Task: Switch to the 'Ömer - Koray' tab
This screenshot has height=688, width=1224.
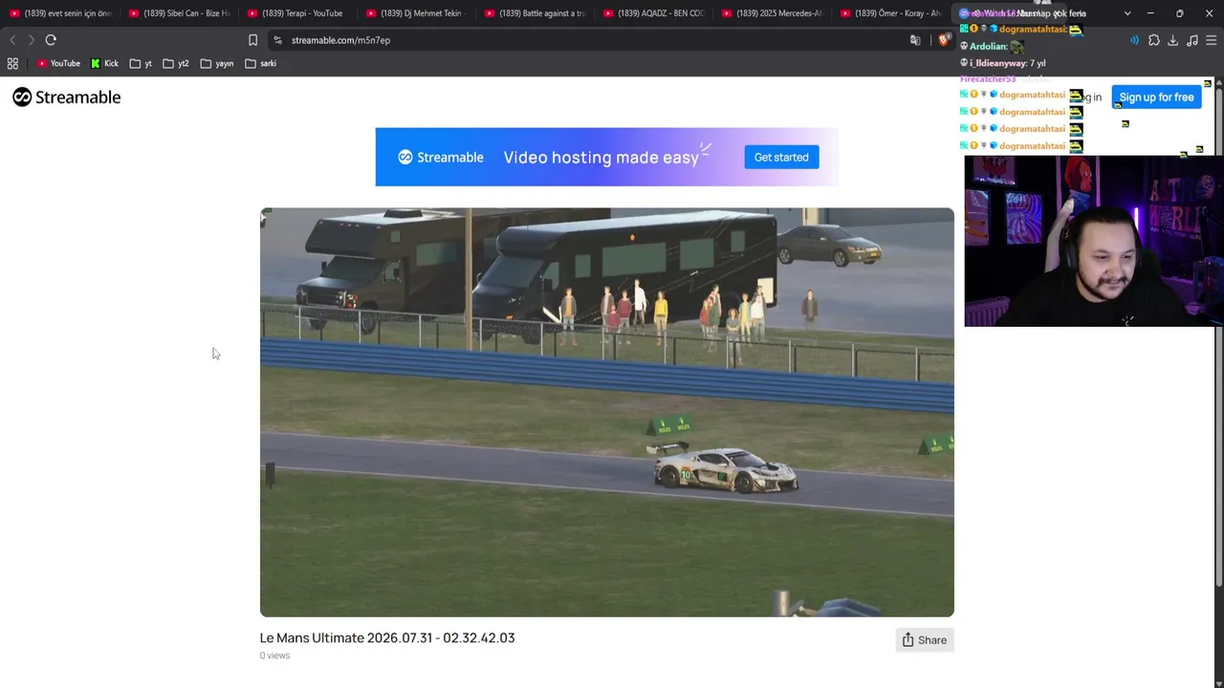Action: click(890, 13)
